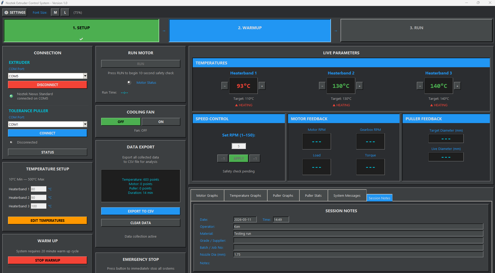Viewport: 495px width, 273px height.
Task: Click the Motor Status indicator
Action: 129,82
